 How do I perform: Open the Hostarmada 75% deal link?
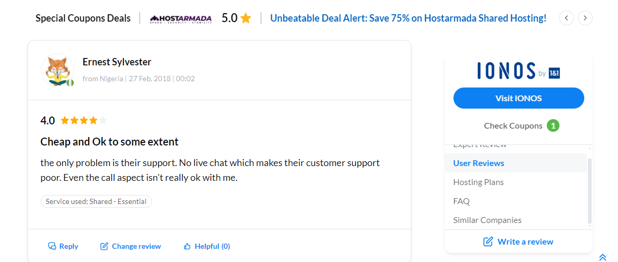pyautogui.click(x=408, y=18)
